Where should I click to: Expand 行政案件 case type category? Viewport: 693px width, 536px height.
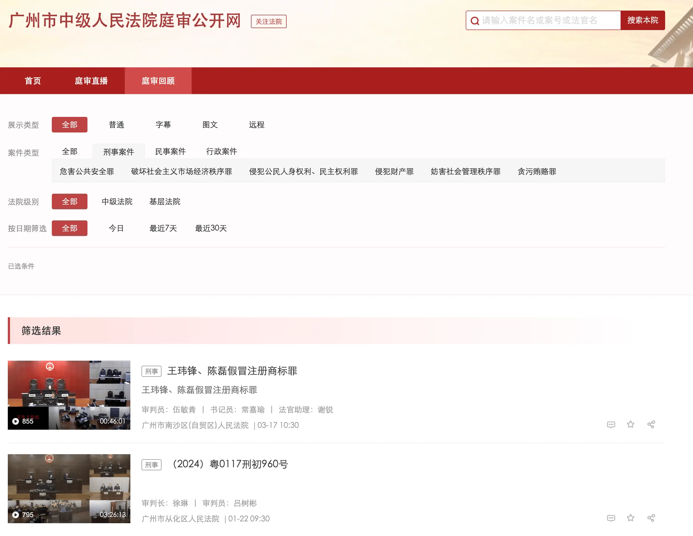221,151
